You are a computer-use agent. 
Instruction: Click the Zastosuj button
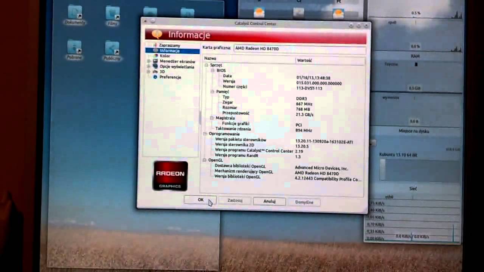(x=235, y=201)
